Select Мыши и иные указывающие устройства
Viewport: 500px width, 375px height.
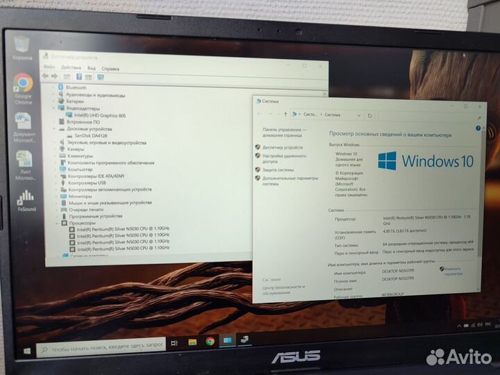pos(110,203)
